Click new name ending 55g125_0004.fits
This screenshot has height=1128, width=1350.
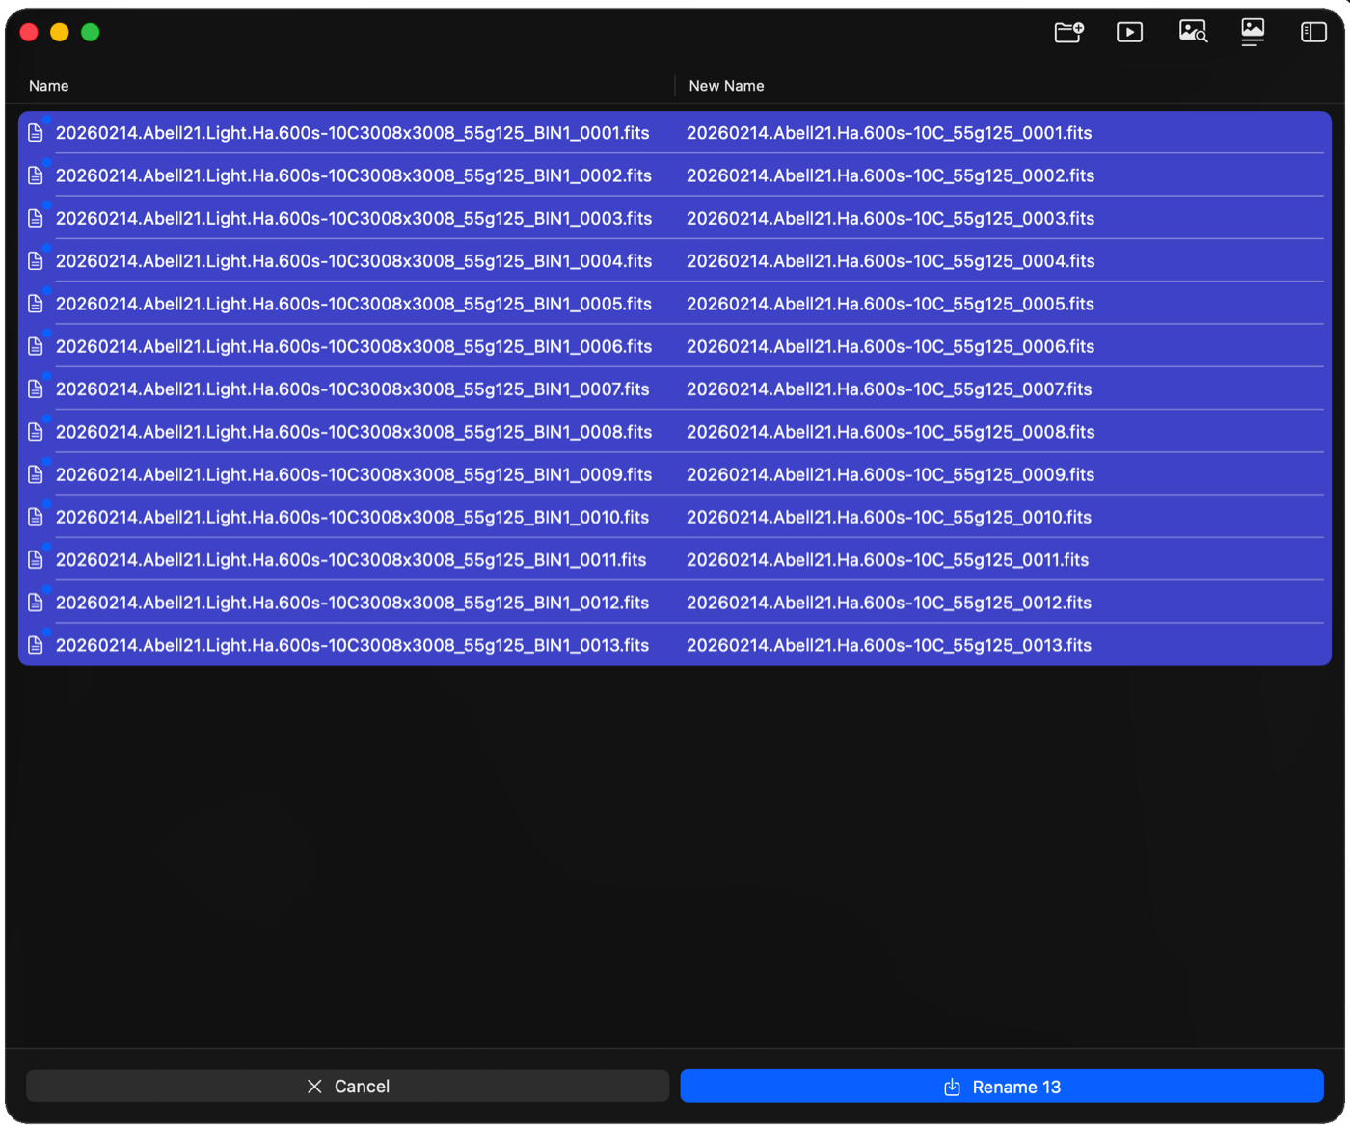coord(890,261)
